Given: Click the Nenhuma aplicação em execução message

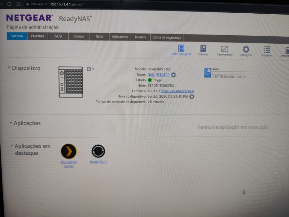Looking at the screenshot, I should [233, 127].
